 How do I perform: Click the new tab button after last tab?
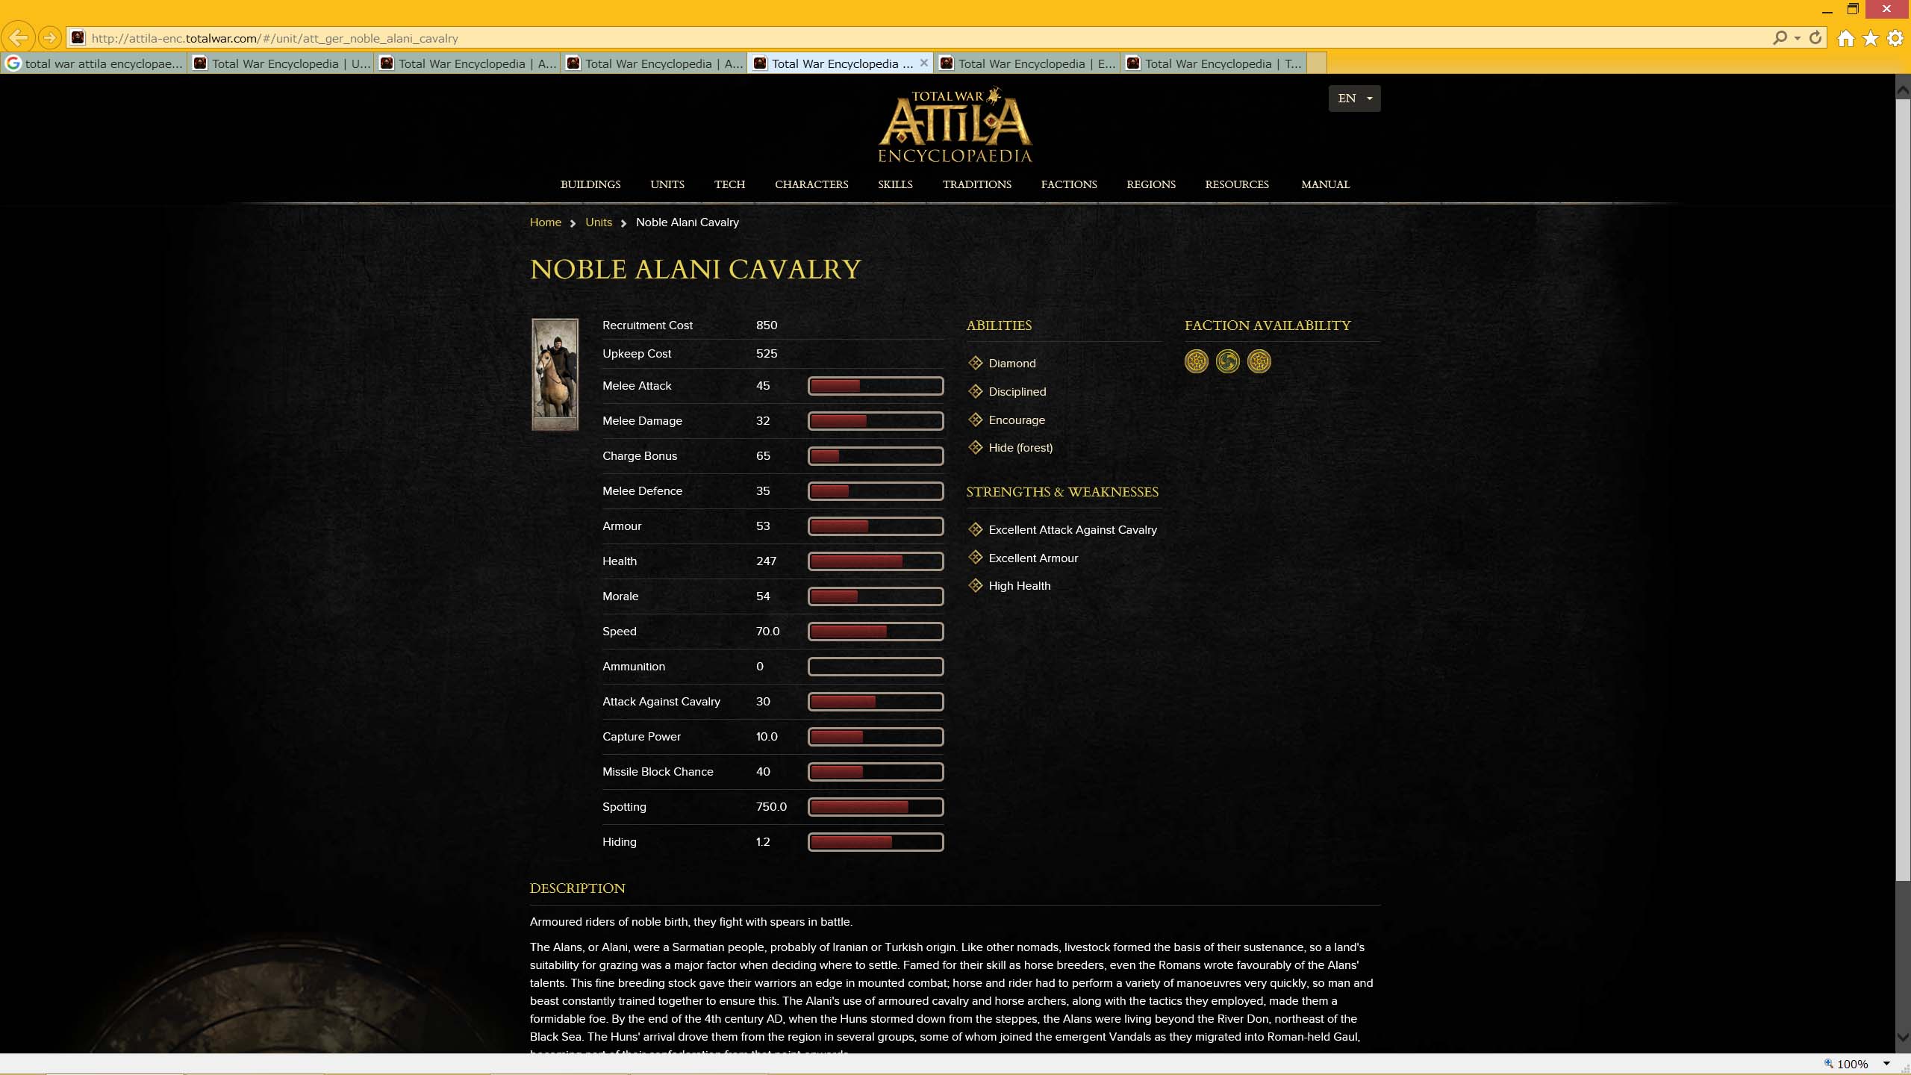(x=1318, y=63)
